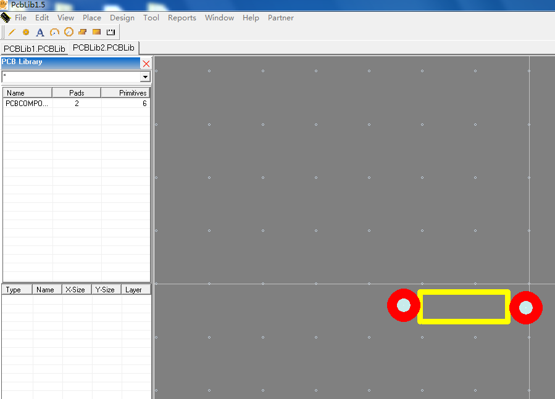Select the Place Polygon Region tool
Image resolution: width=555 pixels, height=399 pixels.
83,32
